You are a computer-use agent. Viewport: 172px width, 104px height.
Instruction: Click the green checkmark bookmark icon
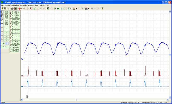pos(35,9)
